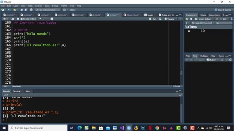Click the Windows search box
The height and width of the screenshot is (131, 234).
[x=38, y=128]
